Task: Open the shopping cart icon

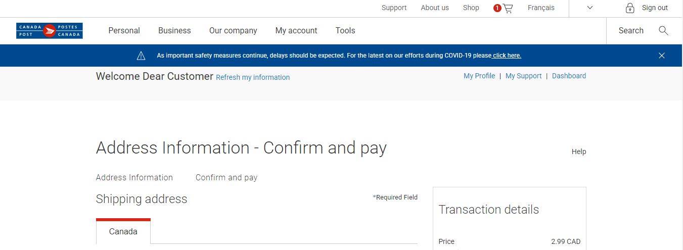Action: (x=508, y=8)
